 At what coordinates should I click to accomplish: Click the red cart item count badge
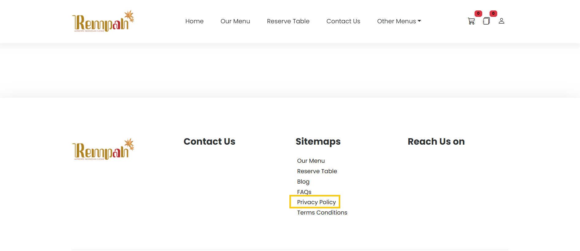click(478, 13)
